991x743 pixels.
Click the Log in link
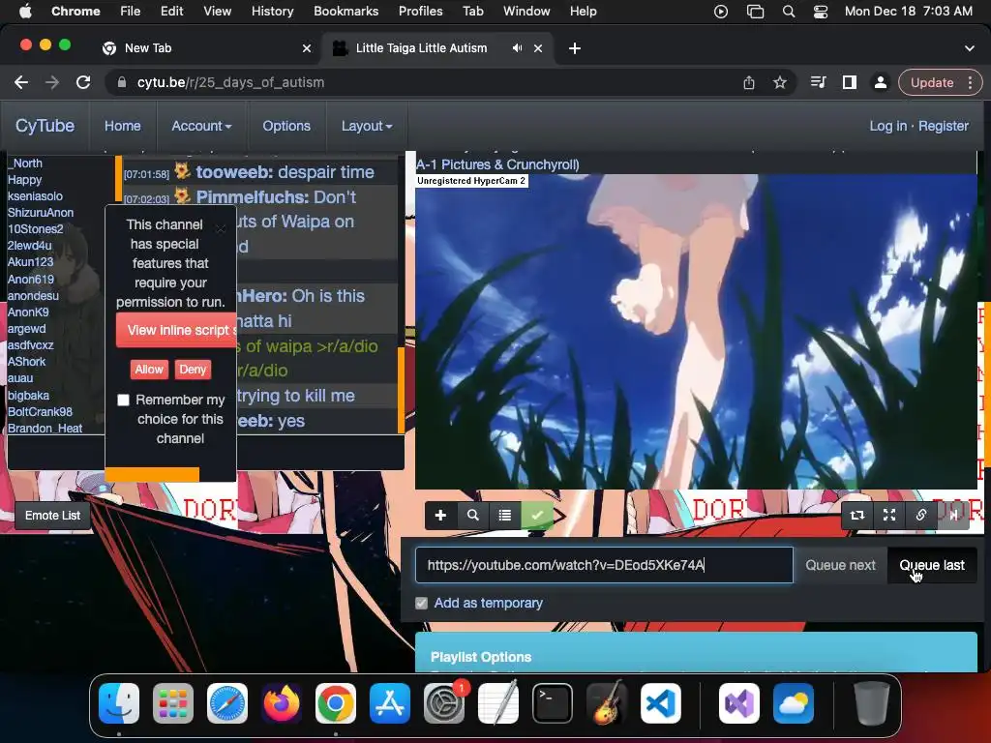pyautogui.click(x=888, y=126)
